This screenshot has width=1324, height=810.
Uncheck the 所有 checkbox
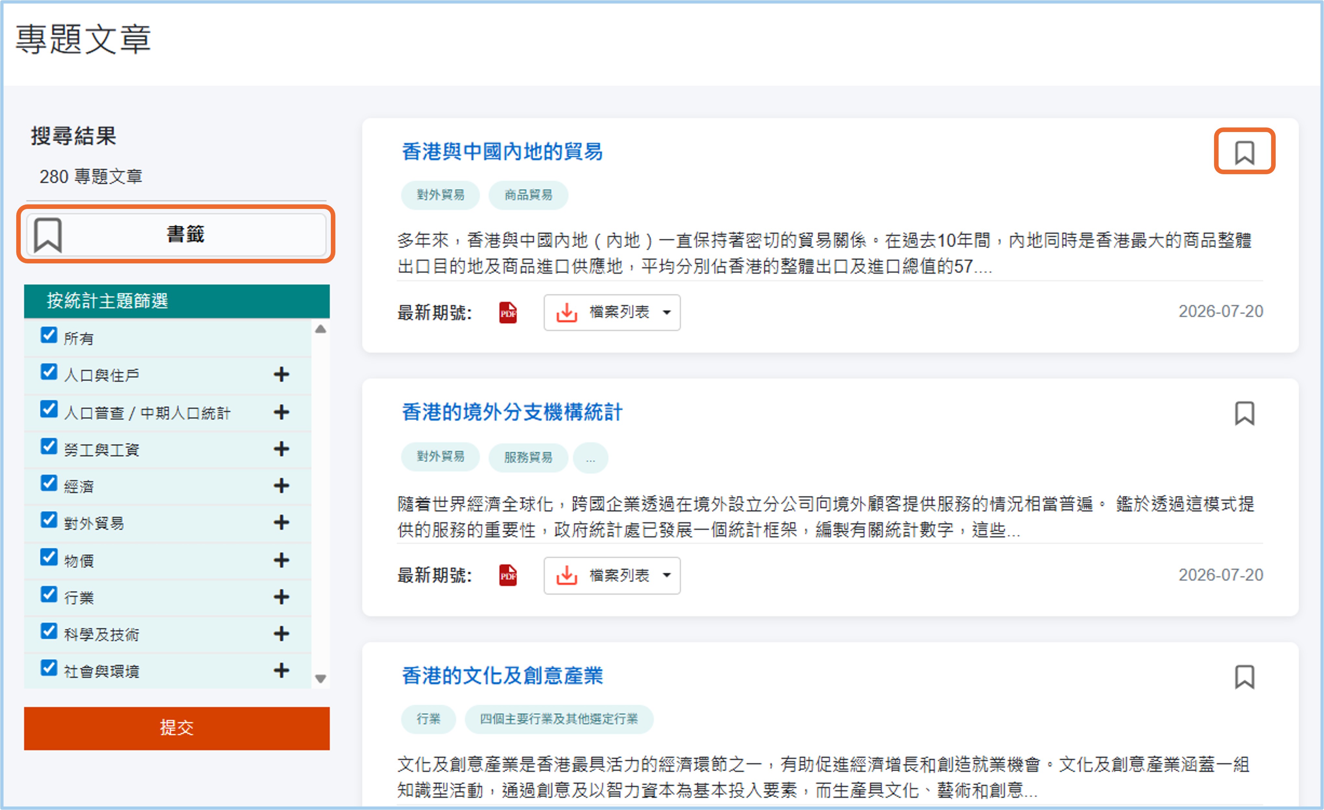[49, 335]
